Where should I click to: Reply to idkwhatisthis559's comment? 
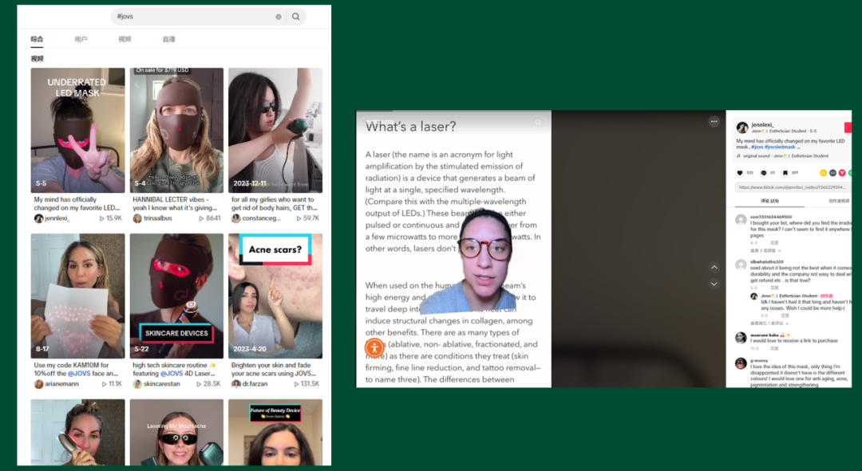click(x=774, y=288)
